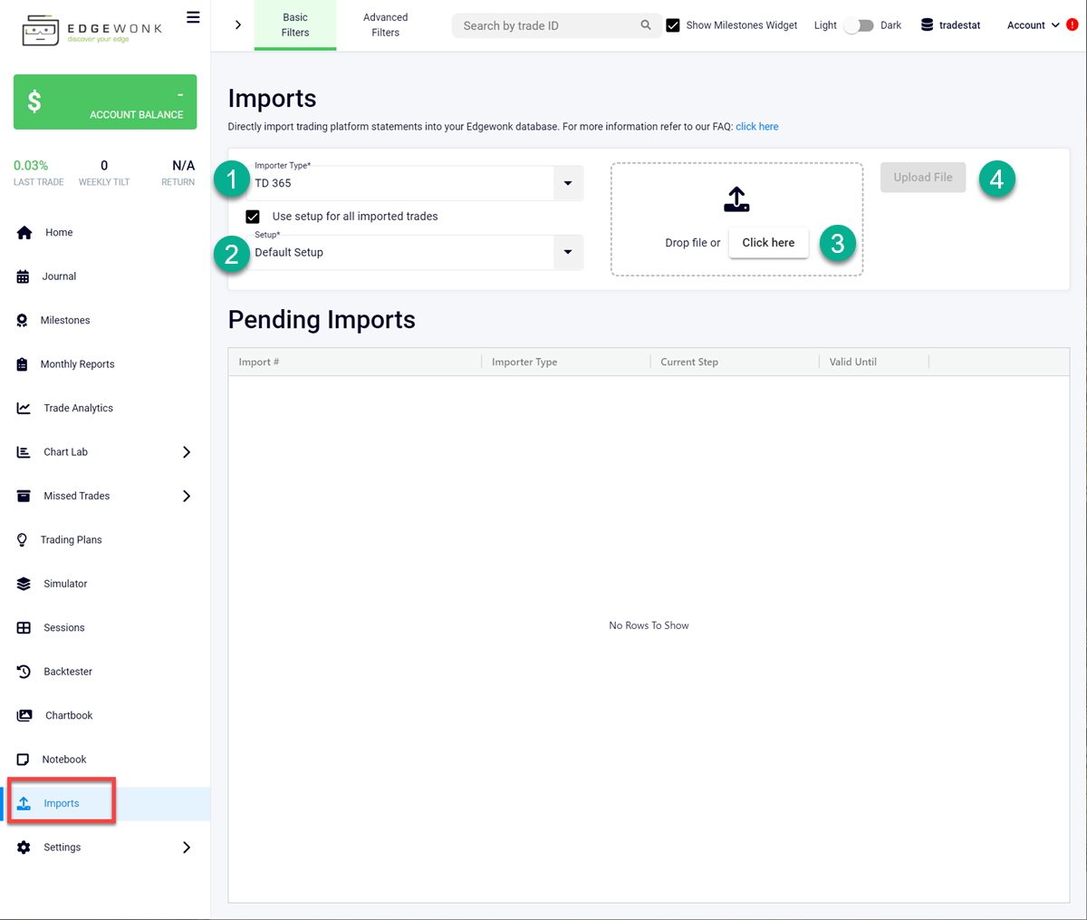Open the tradestat database icon
1087x920 pixels.
click(927, 24)
